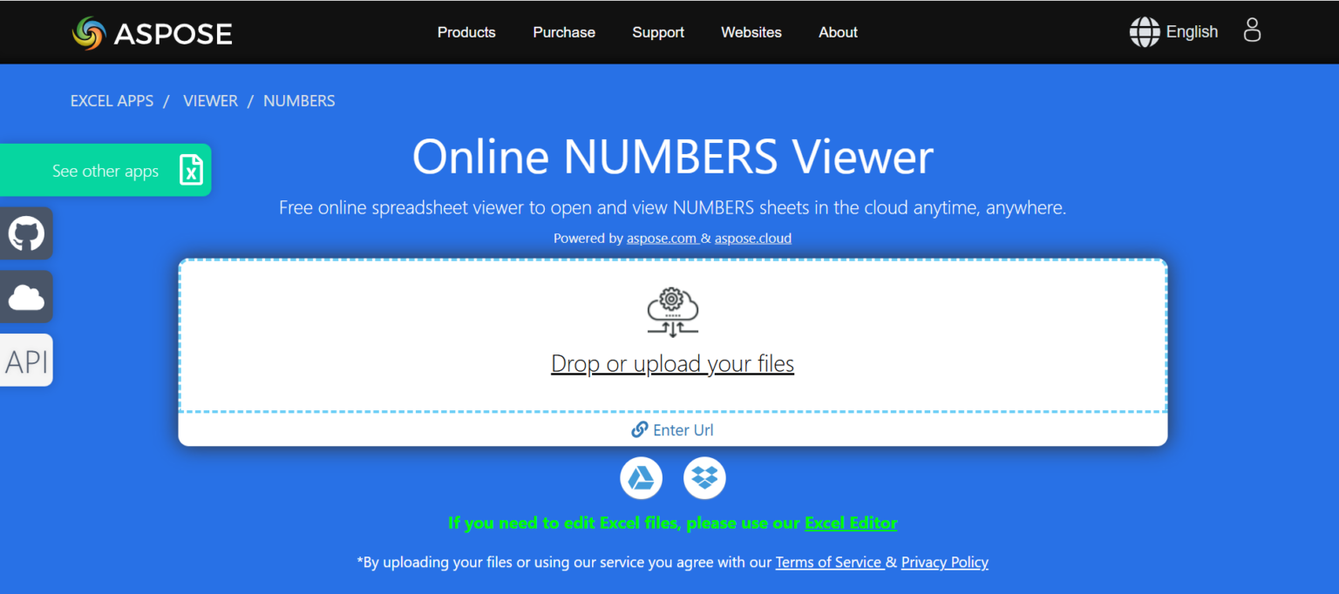Click the See other apps button
The width and height of the screenshot is (1339, 594).
pyautogui.click(x=105, y=170)
